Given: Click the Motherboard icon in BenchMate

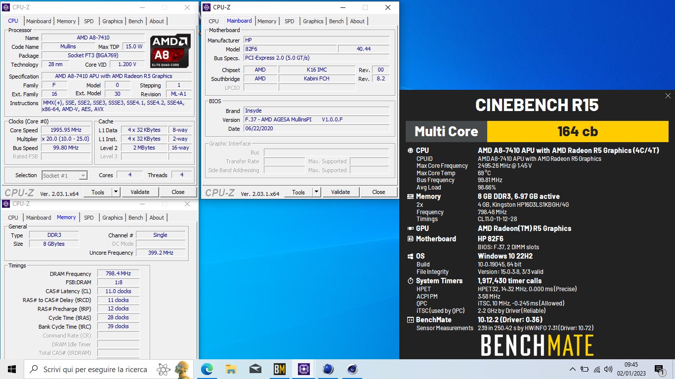Looking at the screenshot, I should coord(410,239).
